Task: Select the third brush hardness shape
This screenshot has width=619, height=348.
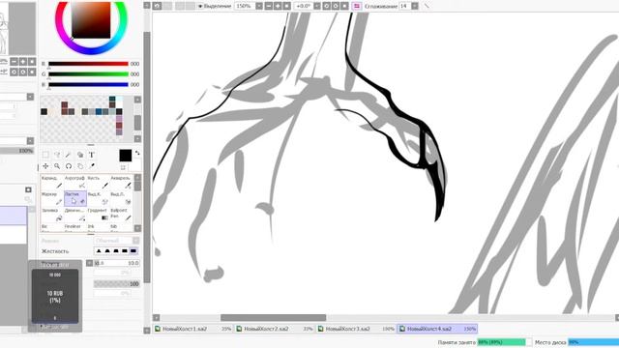Action: 116,251
